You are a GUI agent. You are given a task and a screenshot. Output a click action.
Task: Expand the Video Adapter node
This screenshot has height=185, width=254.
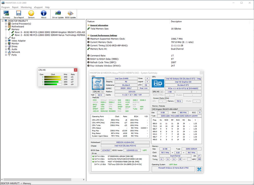click(x=6, y=41)
